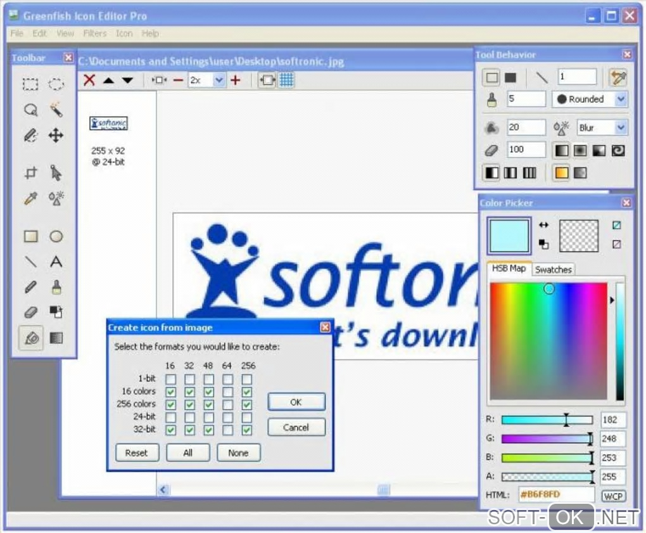
Task: Delete the page with red X
Action: [89, 80]
